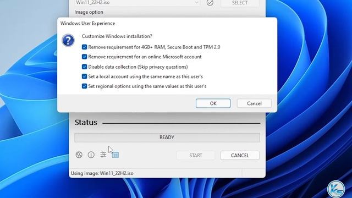The height and width of the screenshot is (198, 352).
Task: Open the Rufus about info icon
Action: (91, 155)
